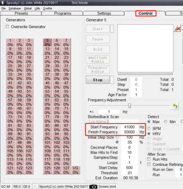Select generator 42 in the grid

[x=20, y=85]
